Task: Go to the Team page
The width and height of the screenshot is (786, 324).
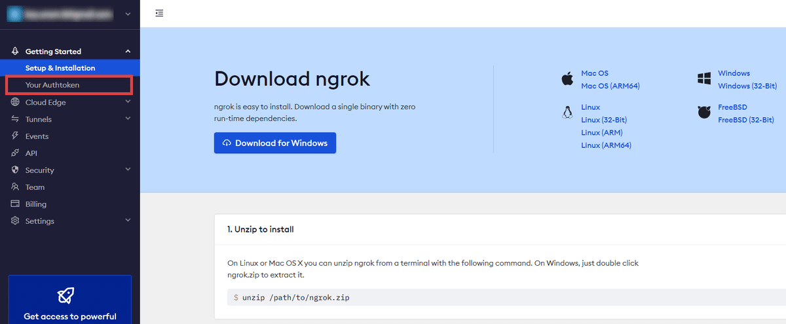Action: pyautogui.click(x=70, y=187)
